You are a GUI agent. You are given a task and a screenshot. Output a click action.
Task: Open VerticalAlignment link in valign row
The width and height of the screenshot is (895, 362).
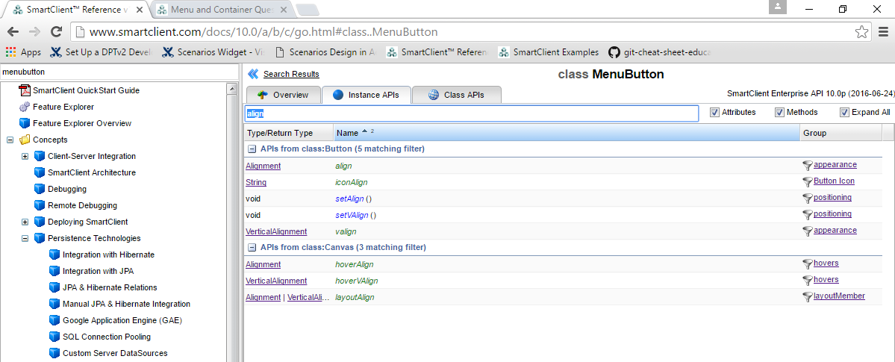tap(276, 232)
